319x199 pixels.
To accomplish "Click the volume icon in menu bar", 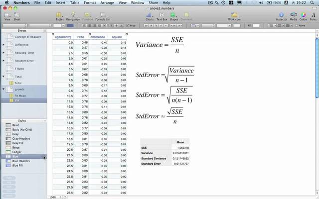I will point(261,2).
